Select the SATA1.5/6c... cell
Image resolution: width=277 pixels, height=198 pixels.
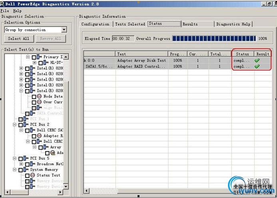[99, 67]
